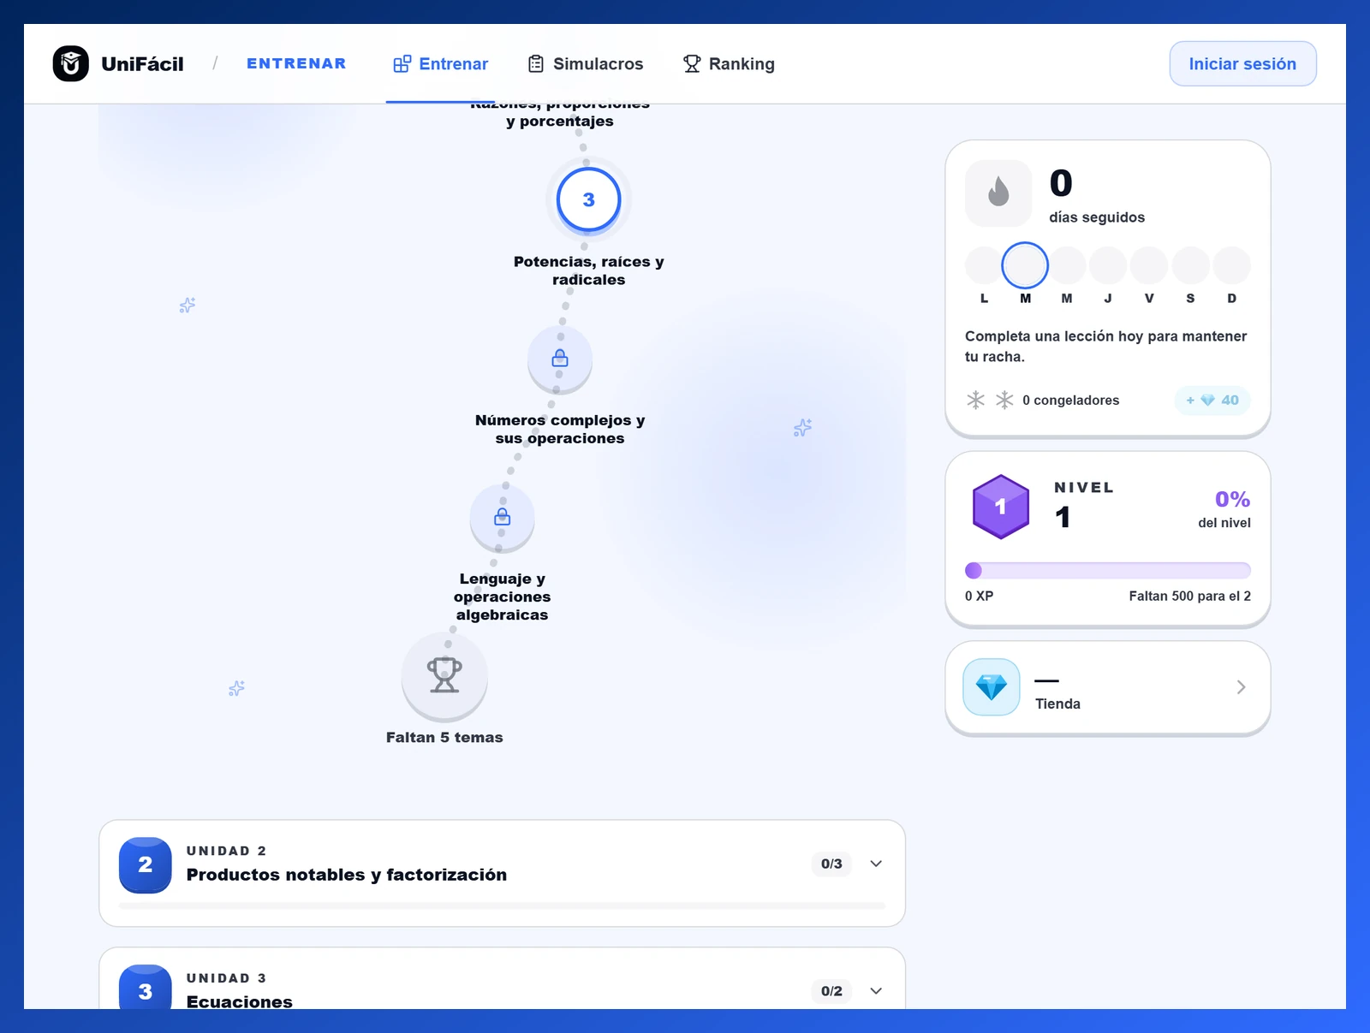The image size is (1370, 1033).
Task: Click the 0/2 counter on Unidad 3
Action: [831, 991]
